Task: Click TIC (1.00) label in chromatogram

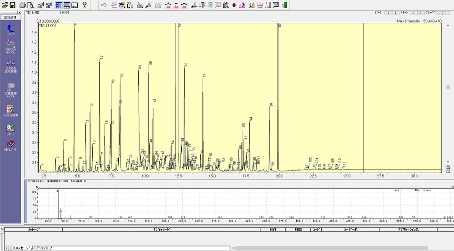Action: tap(47, 26)
